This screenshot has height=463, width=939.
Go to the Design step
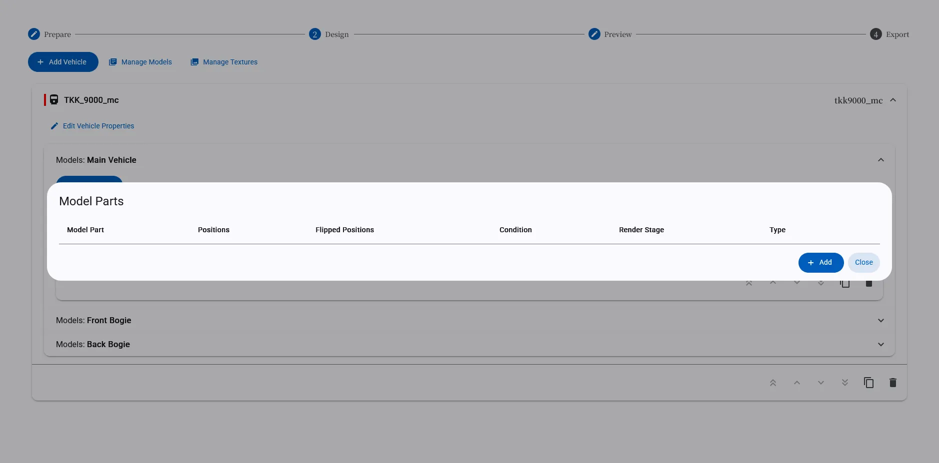point(329,34)
